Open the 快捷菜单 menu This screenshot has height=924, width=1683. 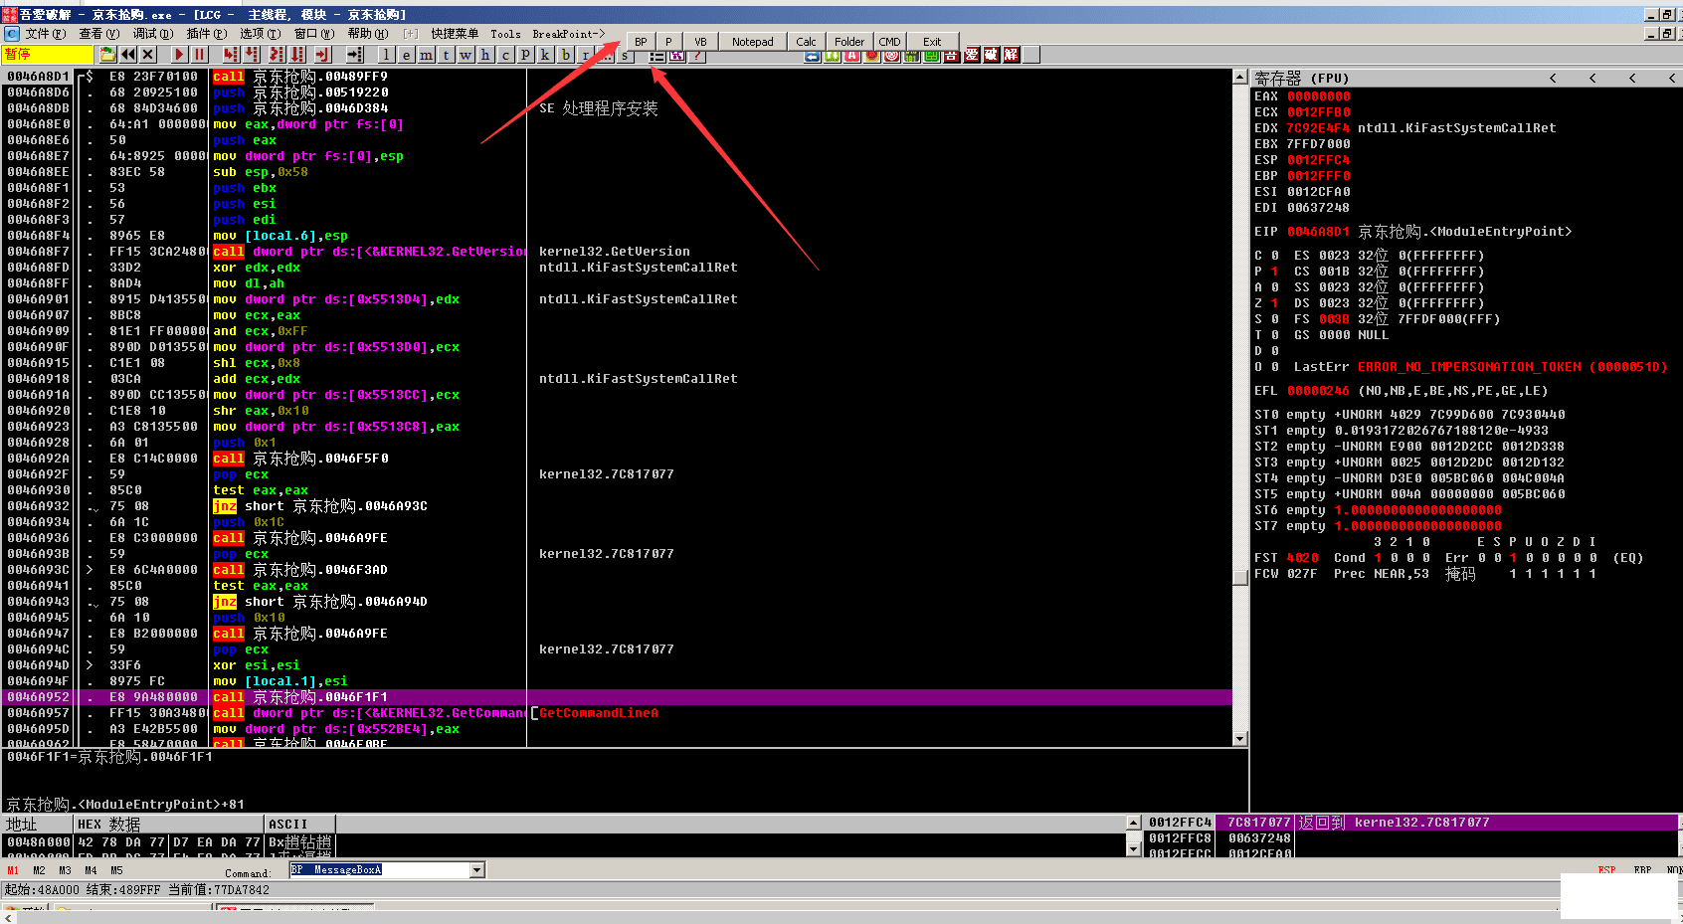tap(455, 34)
